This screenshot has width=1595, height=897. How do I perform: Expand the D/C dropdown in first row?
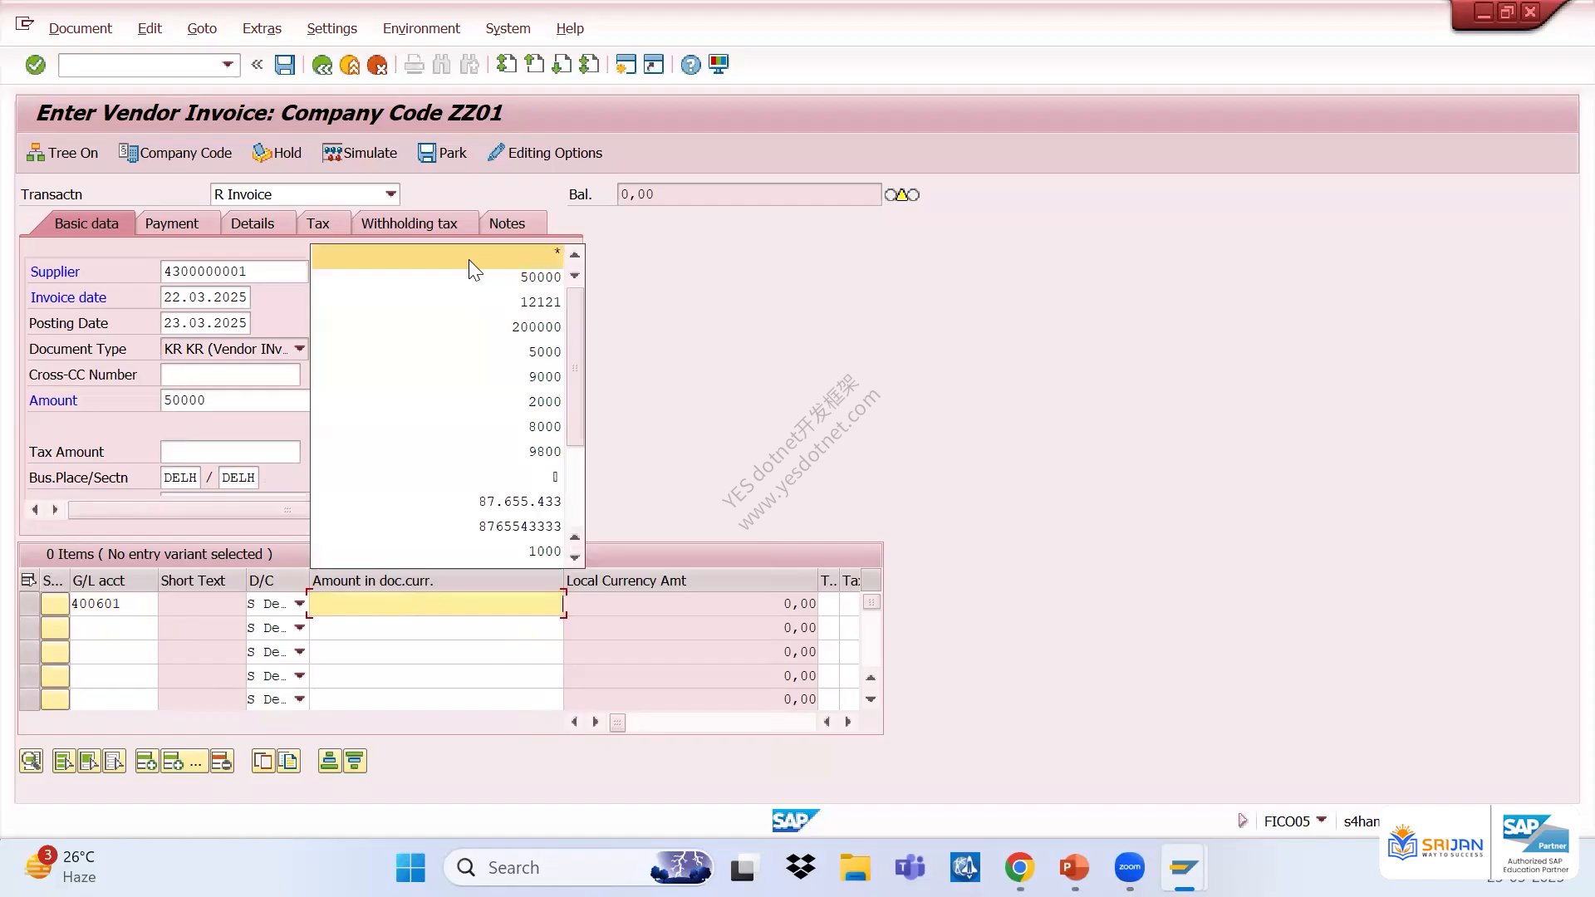coord(300,604)
